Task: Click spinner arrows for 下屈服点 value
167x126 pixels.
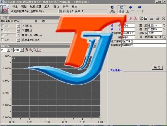Action: pos(18,30)
